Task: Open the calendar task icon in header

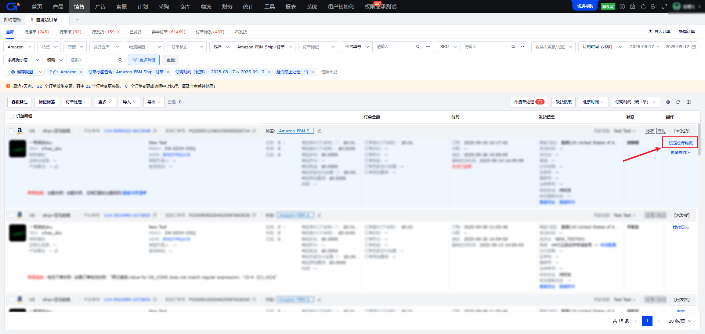Action: [633, 7]
